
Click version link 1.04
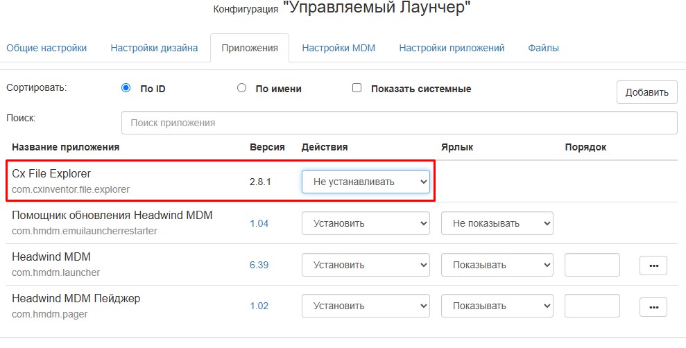coord(259,223)
